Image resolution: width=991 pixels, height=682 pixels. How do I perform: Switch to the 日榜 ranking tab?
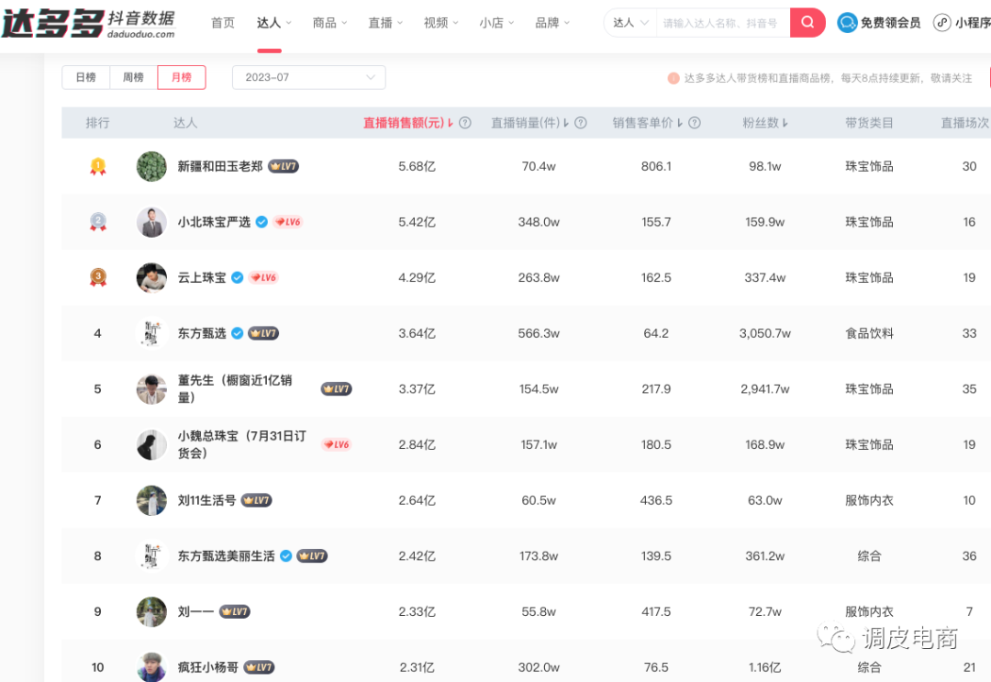click(85, 77)
